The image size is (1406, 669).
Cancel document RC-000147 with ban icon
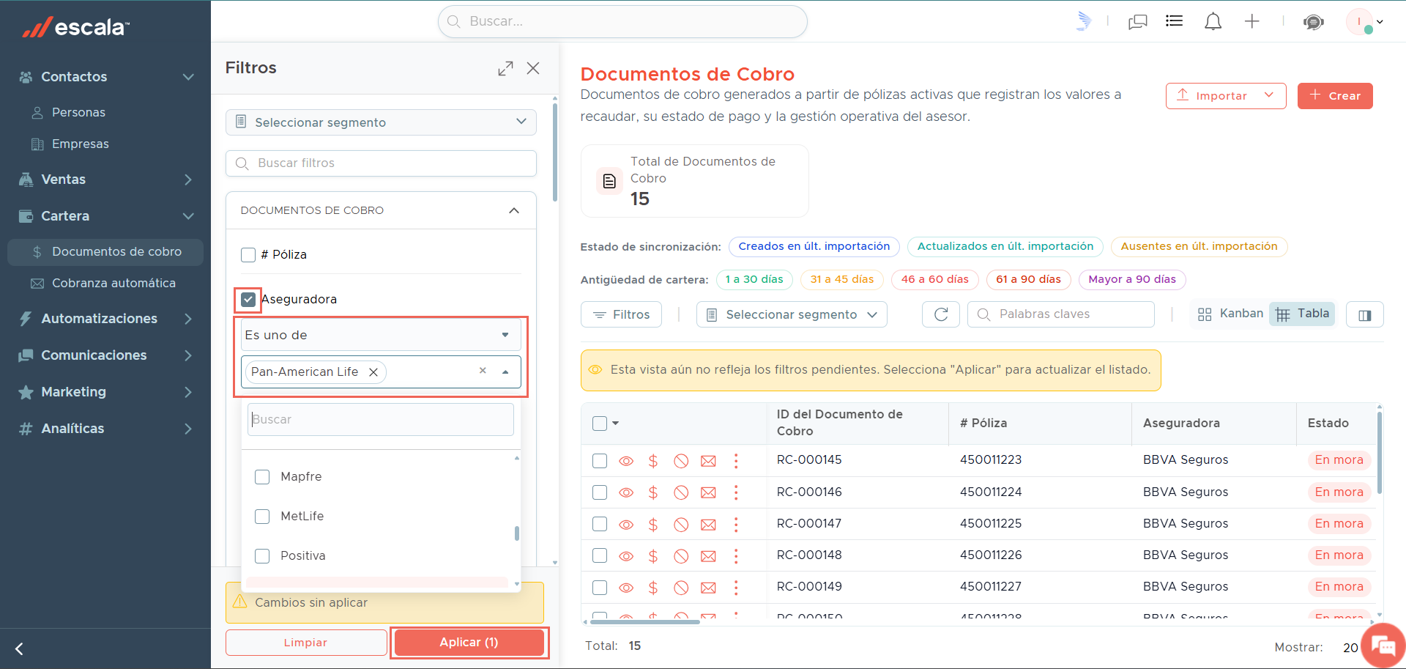(681, 524)
